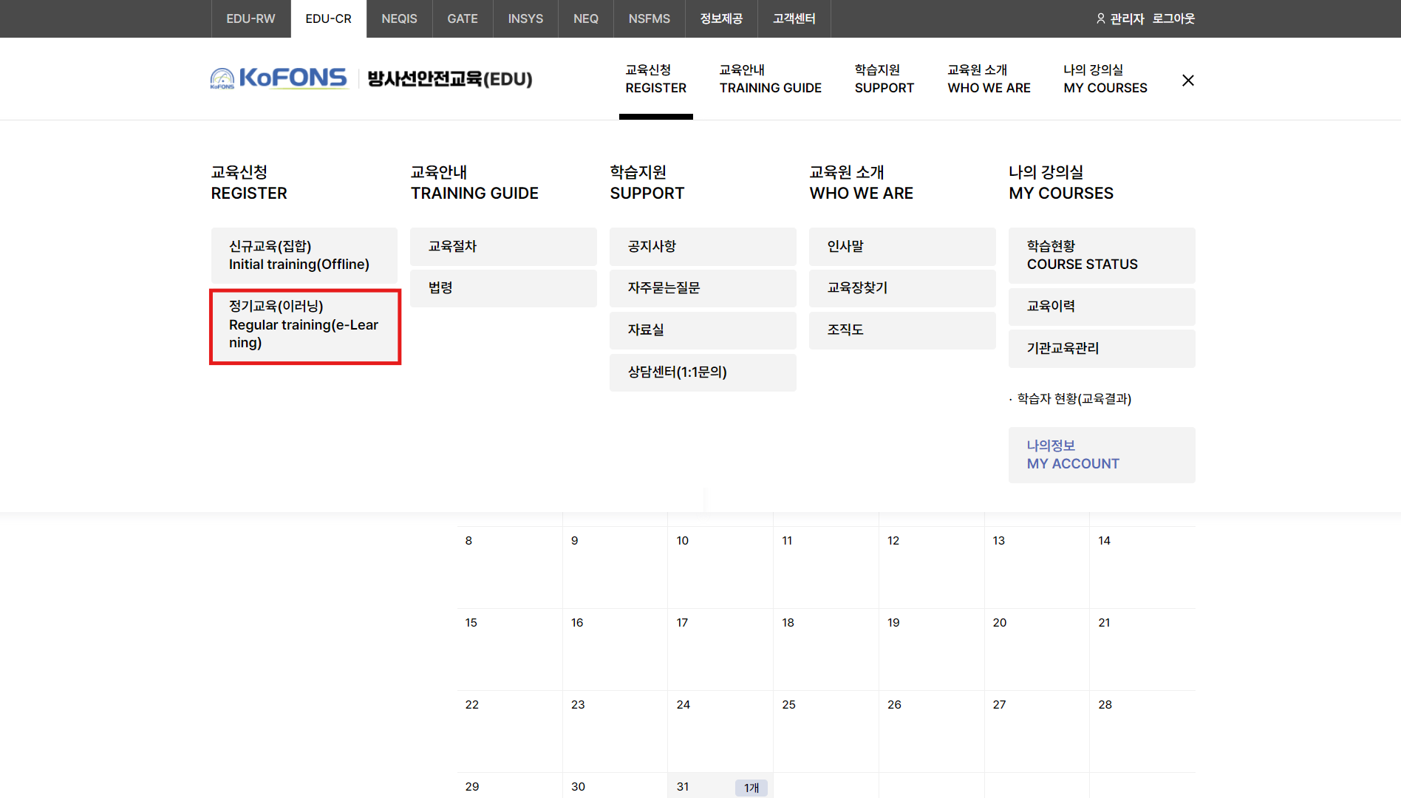This screenshot has width=1401, height=798.
Task: Open 상담센터(1:1문의)
Action: (703, 372)
